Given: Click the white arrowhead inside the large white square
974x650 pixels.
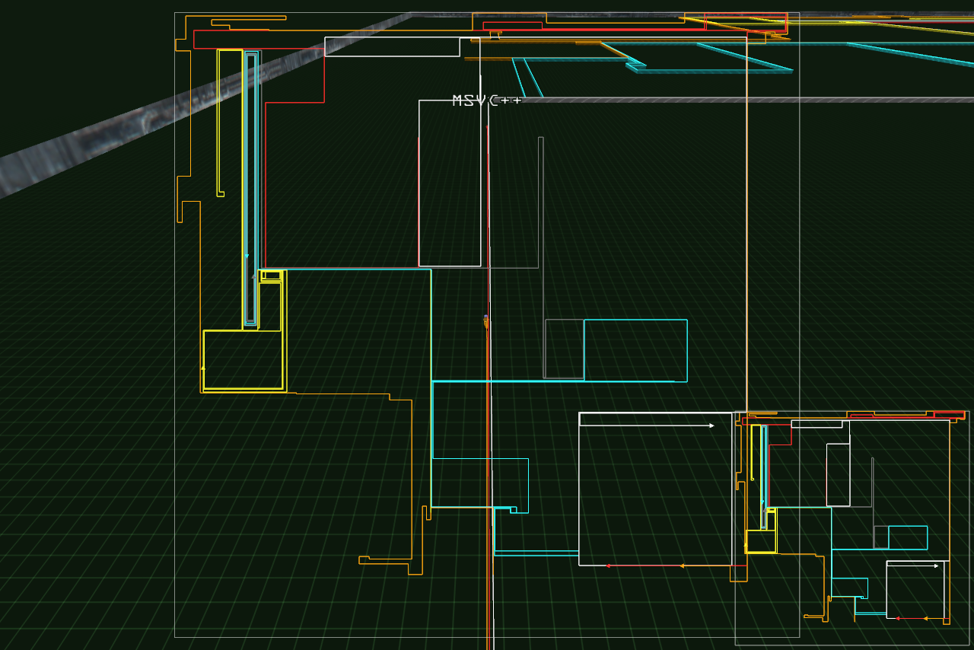Looking at the screenshot, I should click(x=711, y=425).
